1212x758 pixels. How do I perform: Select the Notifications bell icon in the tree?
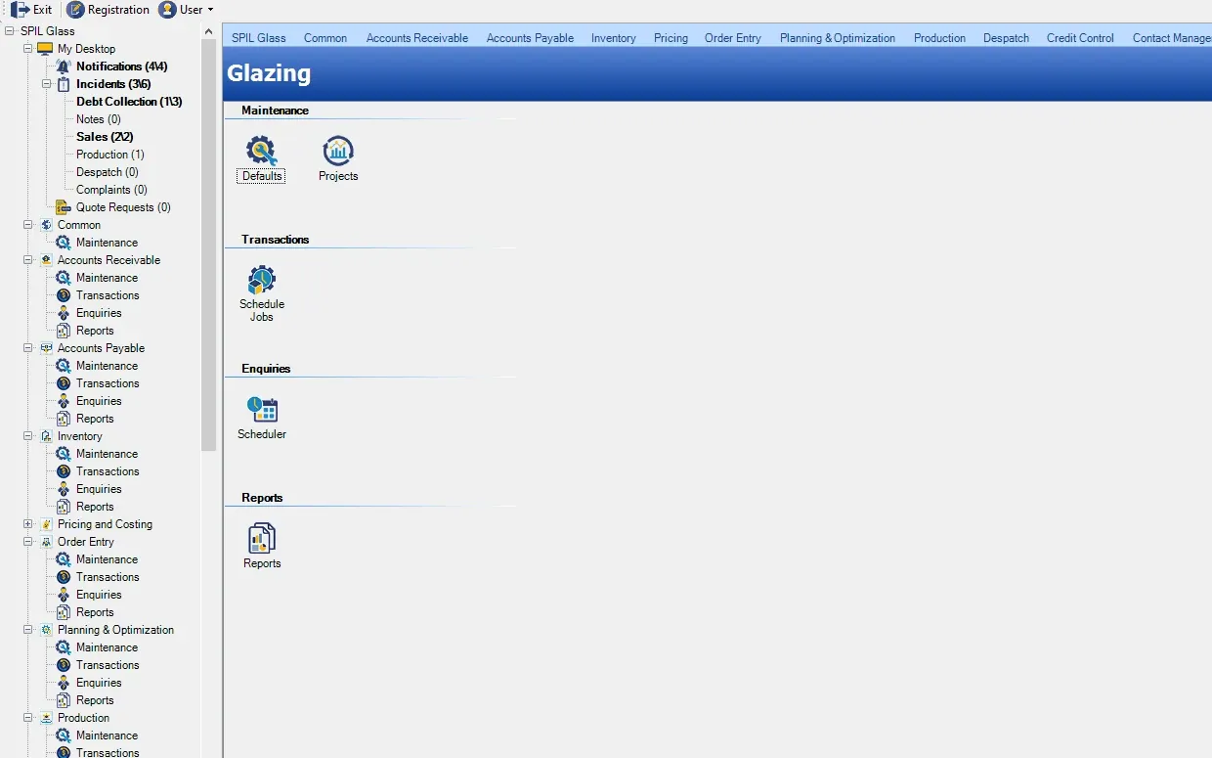coord(64,67)
